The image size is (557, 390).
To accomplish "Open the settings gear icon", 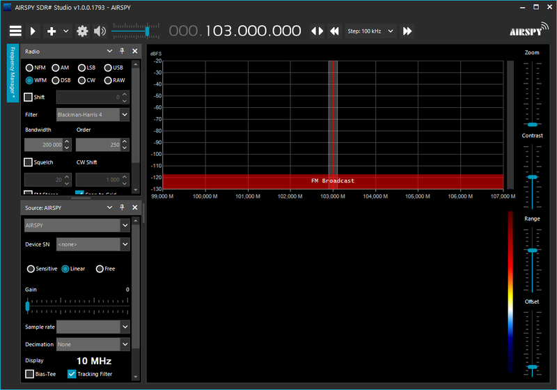I will [x=82, y=31].
